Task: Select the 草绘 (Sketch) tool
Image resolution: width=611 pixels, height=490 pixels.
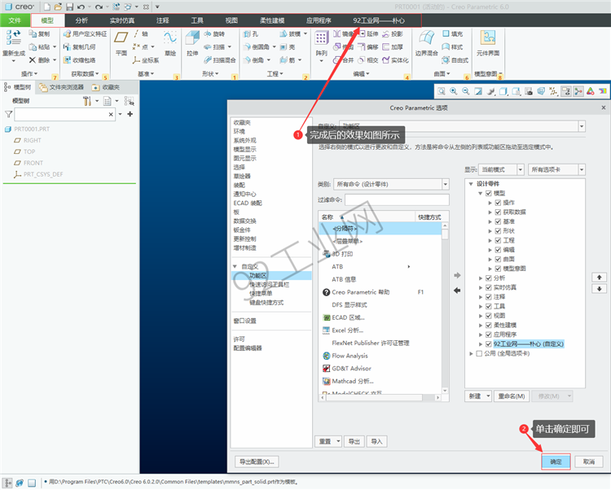Action: 170,43
